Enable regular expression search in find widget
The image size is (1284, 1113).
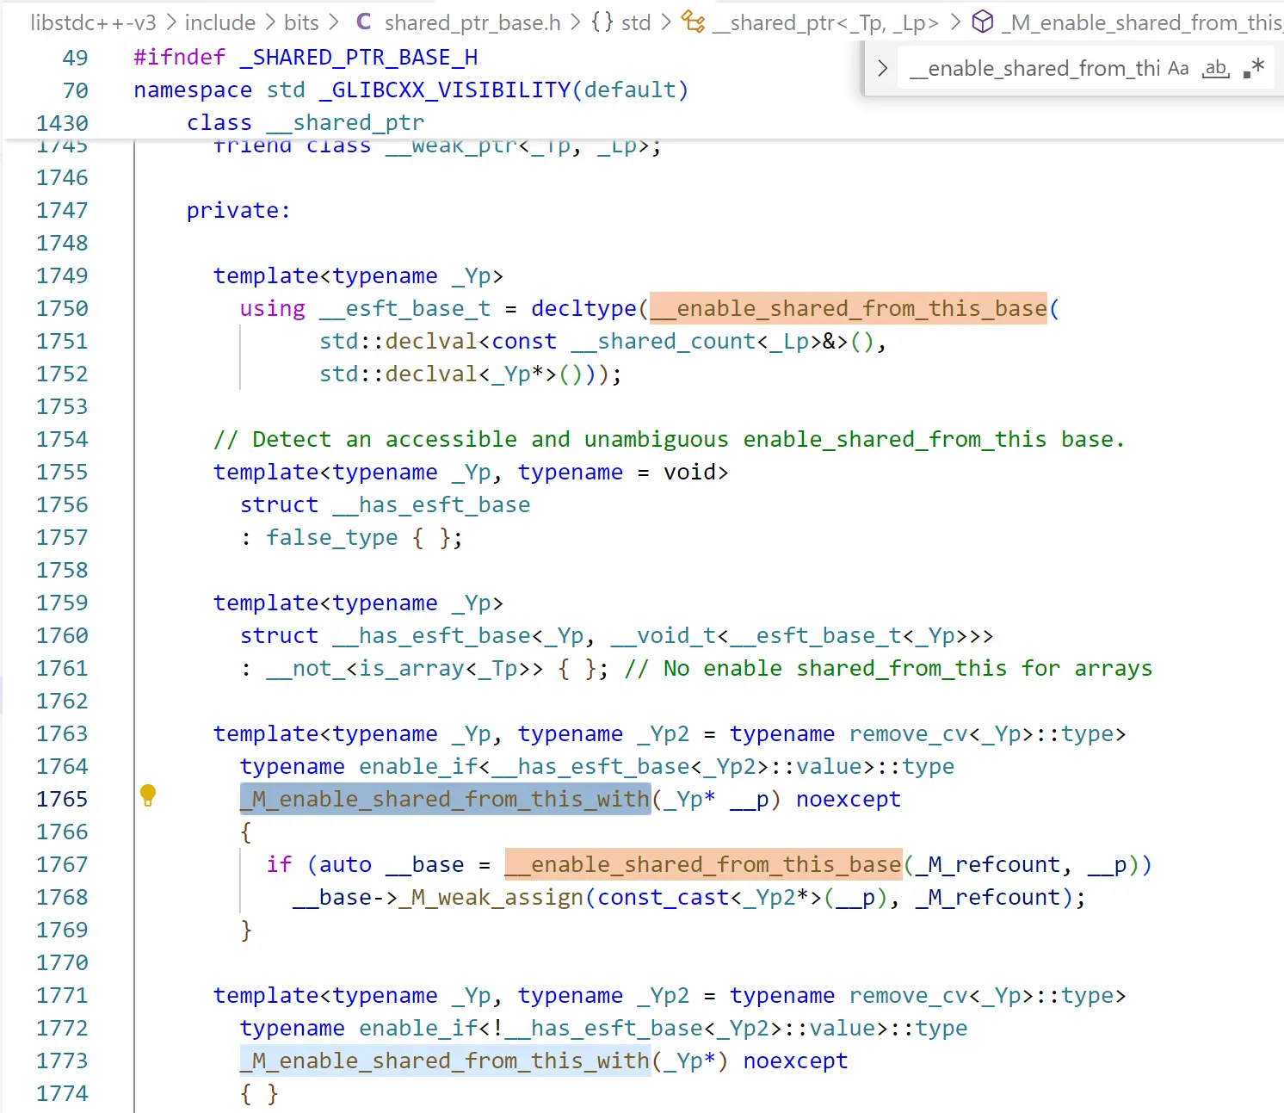1254,69
